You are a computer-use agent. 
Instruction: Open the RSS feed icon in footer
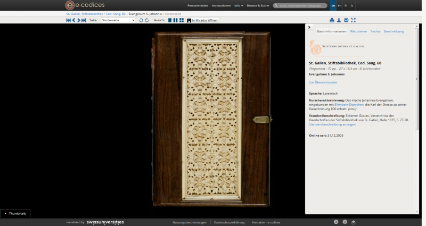click(336, 222)
